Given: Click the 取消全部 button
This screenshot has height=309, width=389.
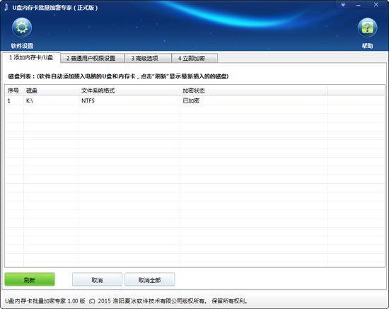Looking at the screenshot, I should pyautogui.click(x=150, y=280).
